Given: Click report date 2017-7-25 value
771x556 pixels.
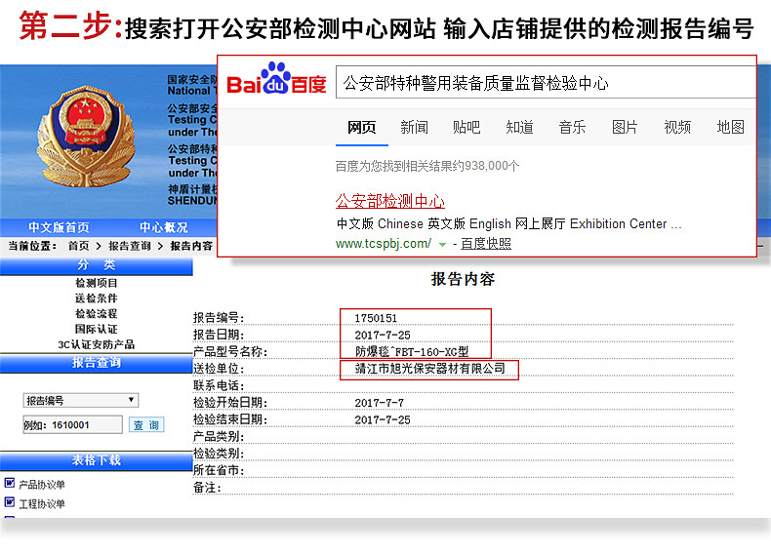Looking at the screenshot, I should 382,336.
